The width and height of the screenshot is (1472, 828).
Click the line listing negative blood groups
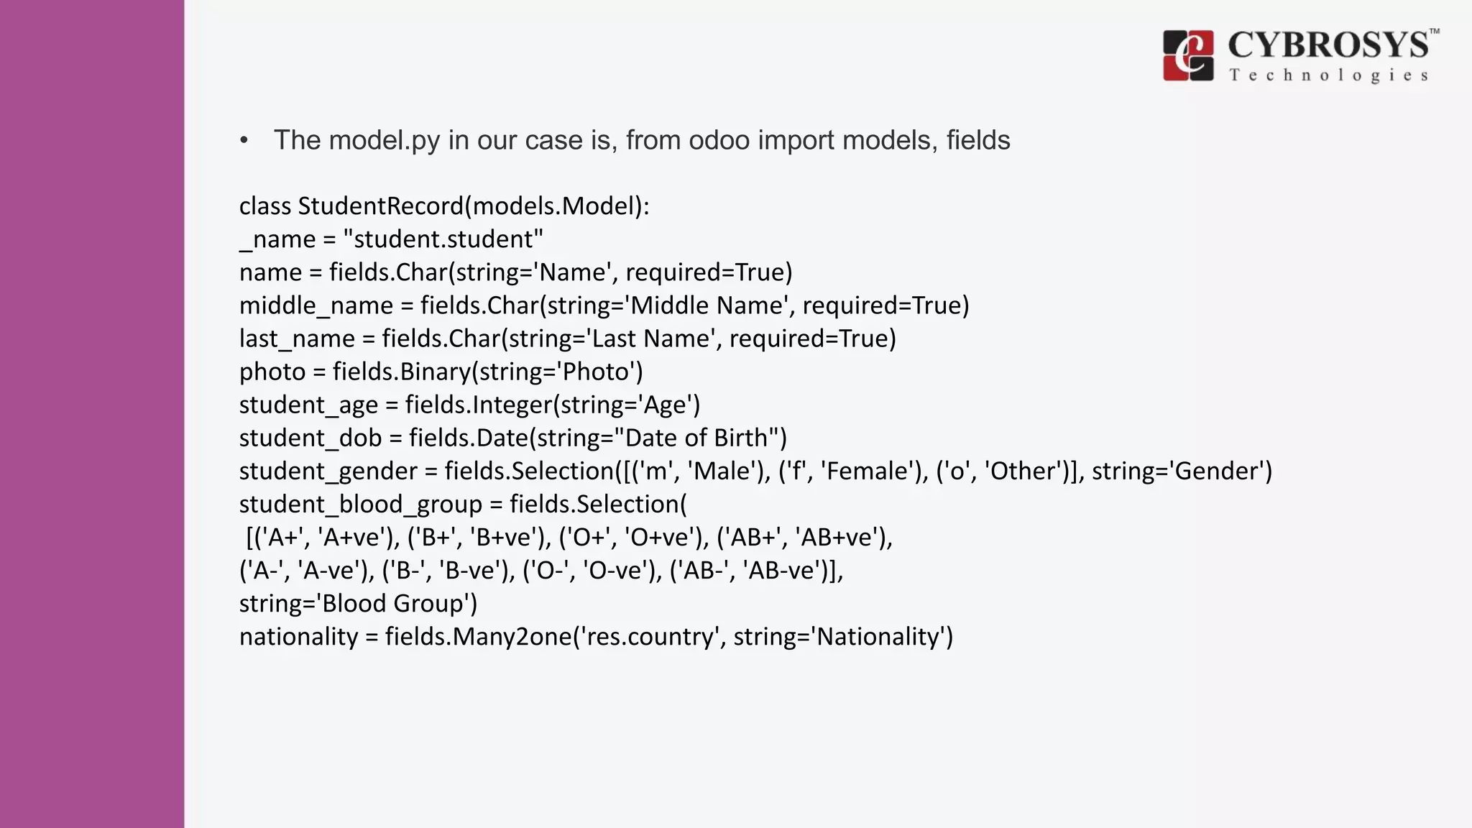[x=541, y=570]
